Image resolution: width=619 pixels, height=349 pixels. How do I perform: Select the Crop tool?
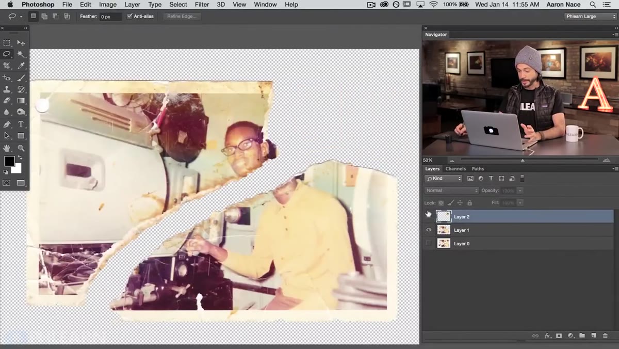(7, 66)
